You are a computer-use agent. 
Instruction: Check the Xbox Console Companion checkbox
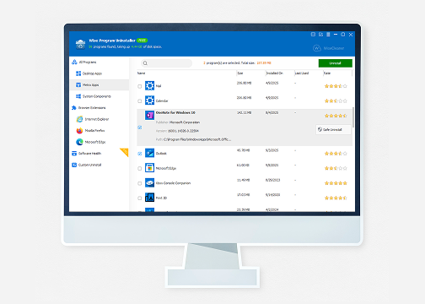click(140, 183)
